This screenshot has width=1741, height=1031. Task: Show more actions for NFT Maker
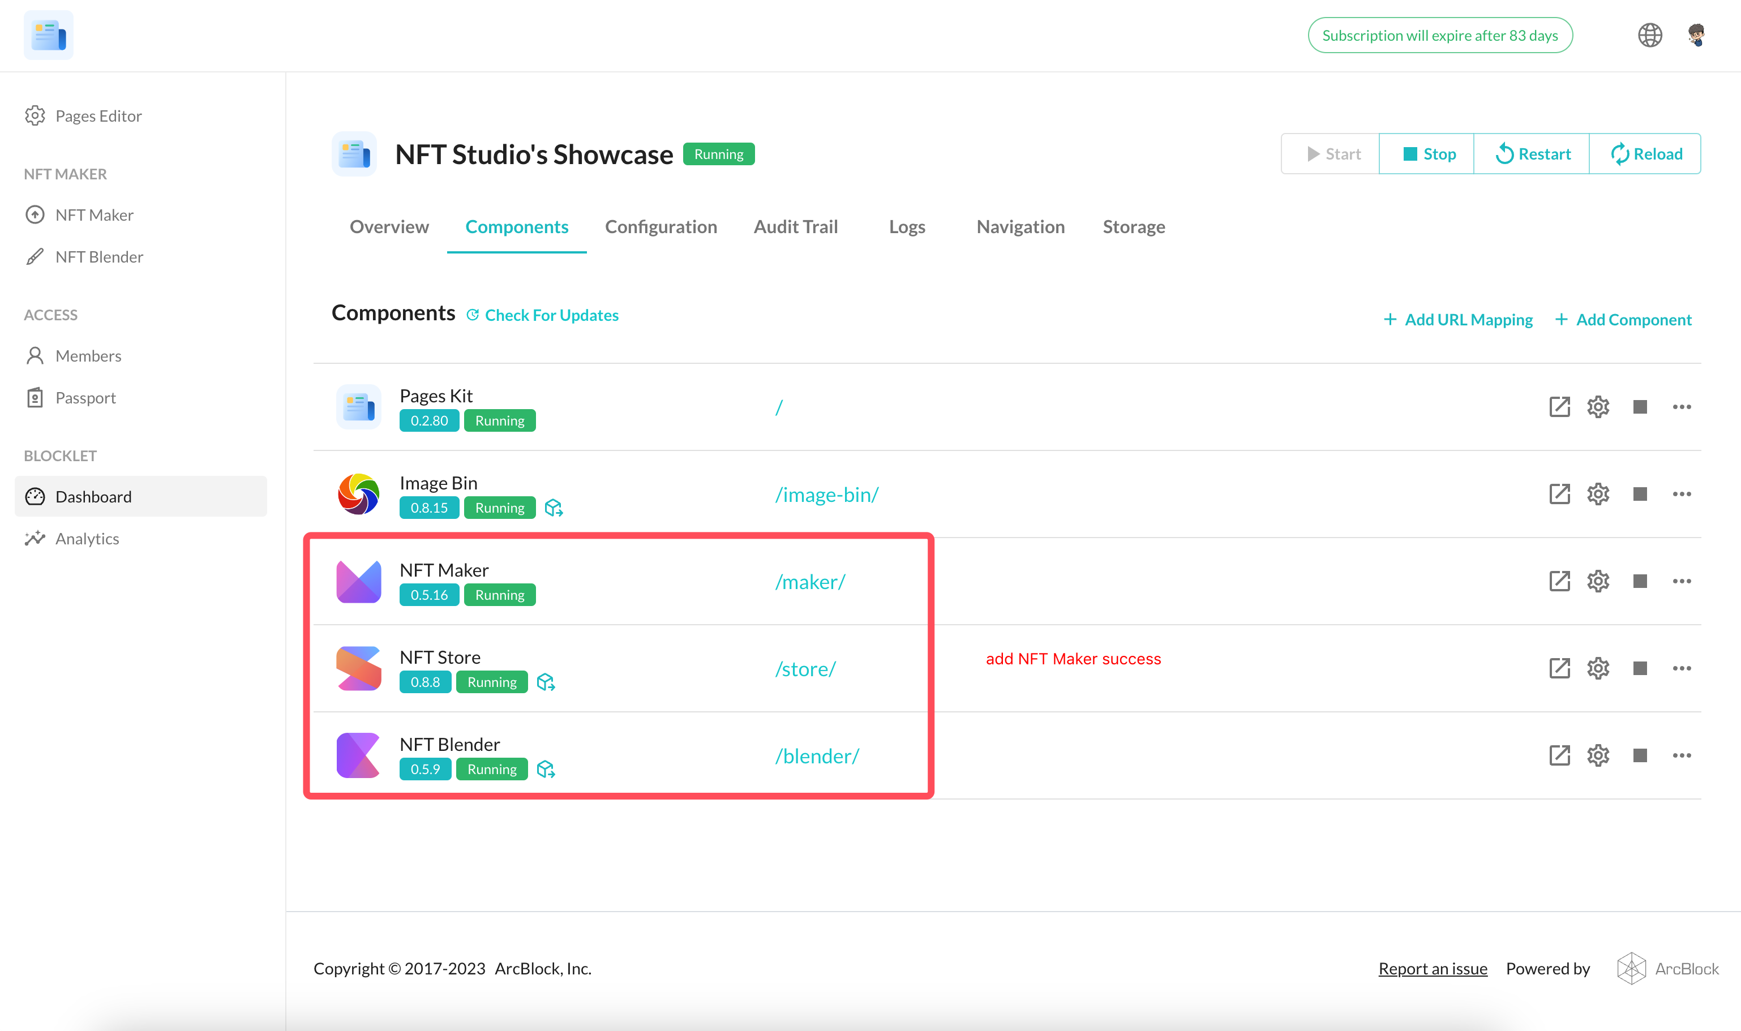coord(1681,581)
